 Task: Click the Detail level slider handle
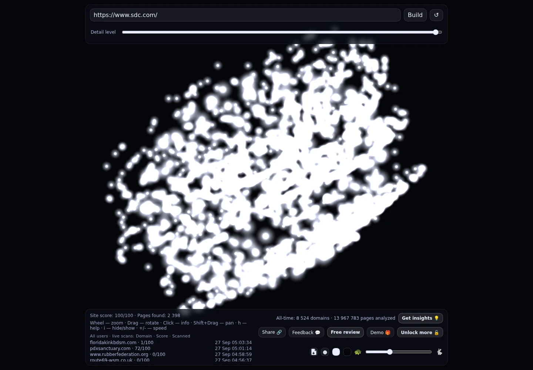436,32
